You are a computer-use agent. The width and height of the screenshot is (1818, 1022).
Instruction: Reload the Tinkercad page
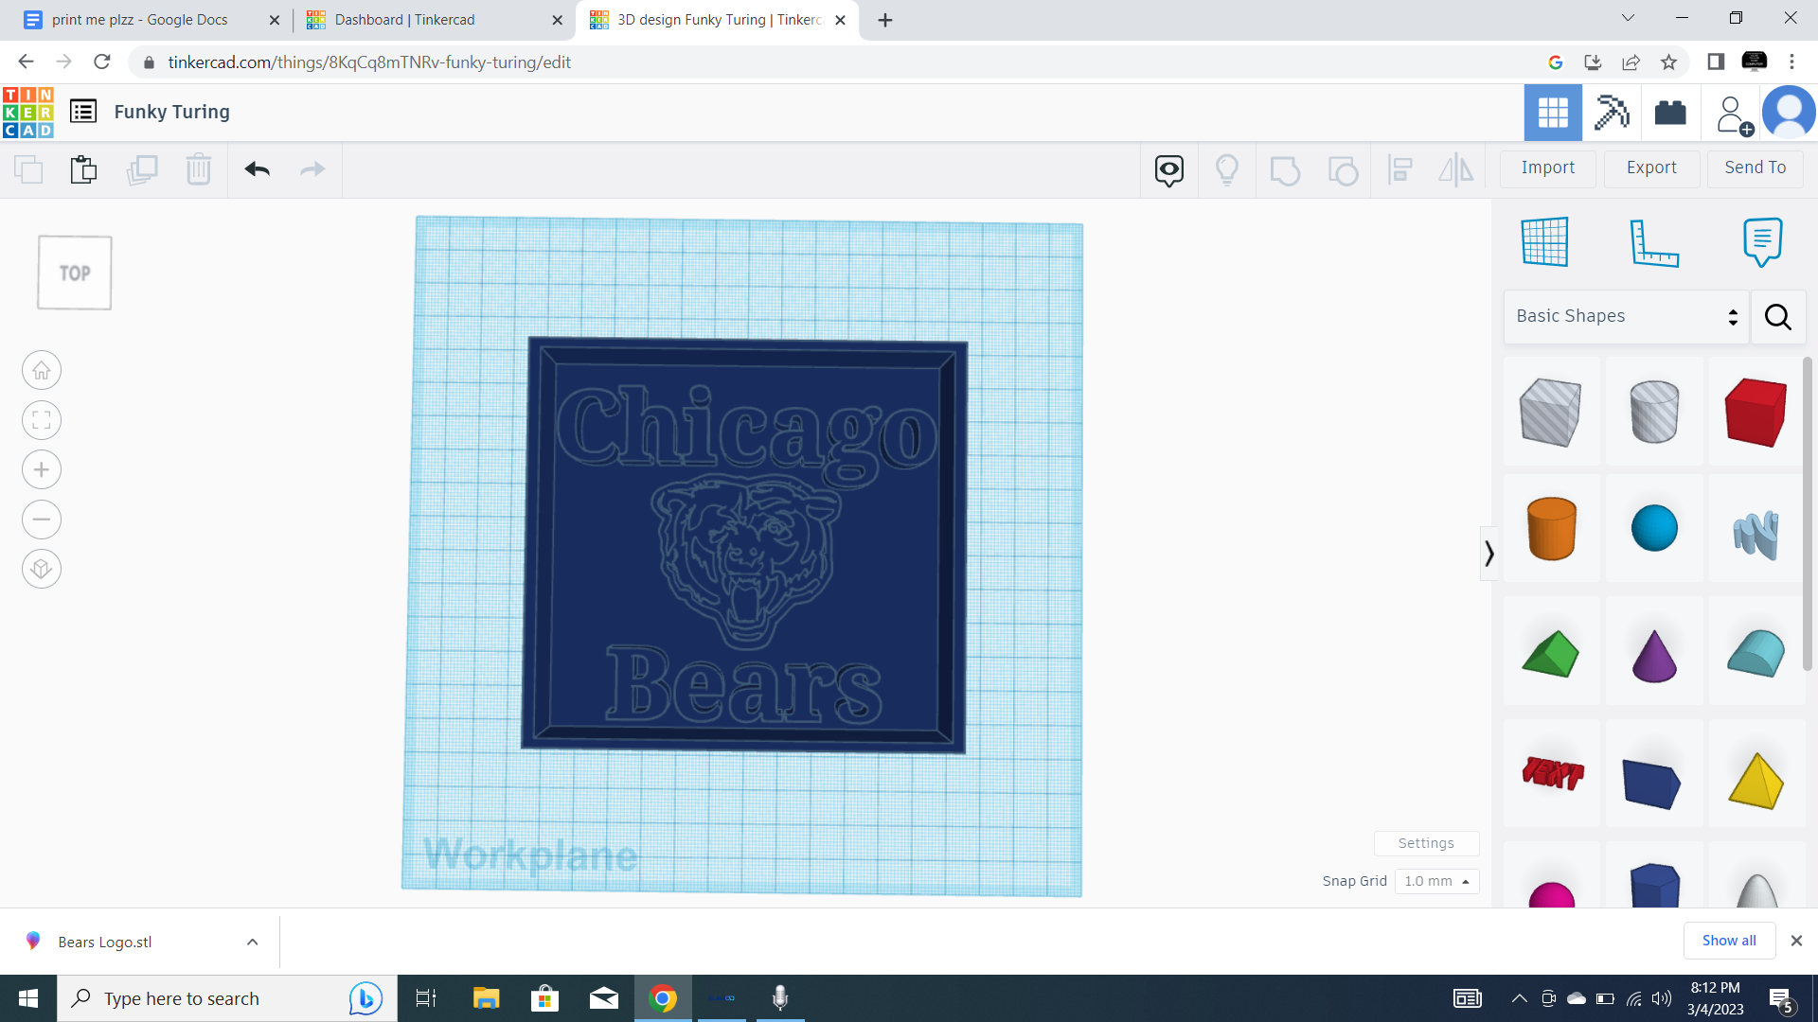click(102, 62)
